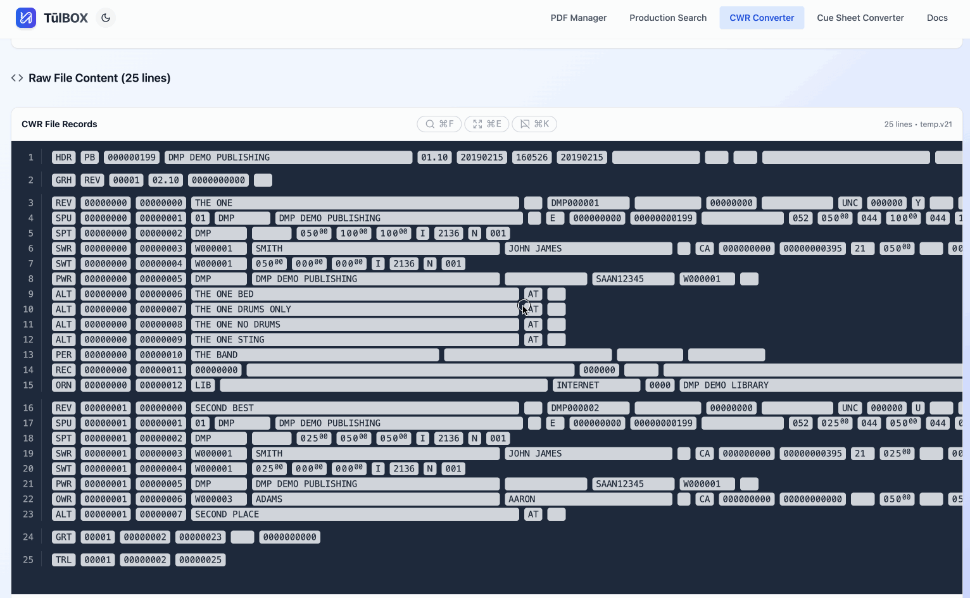This screenshot has width=970, height=598.
Task: Expand the records view using ⌘E button
Action: tap(487, 124)
